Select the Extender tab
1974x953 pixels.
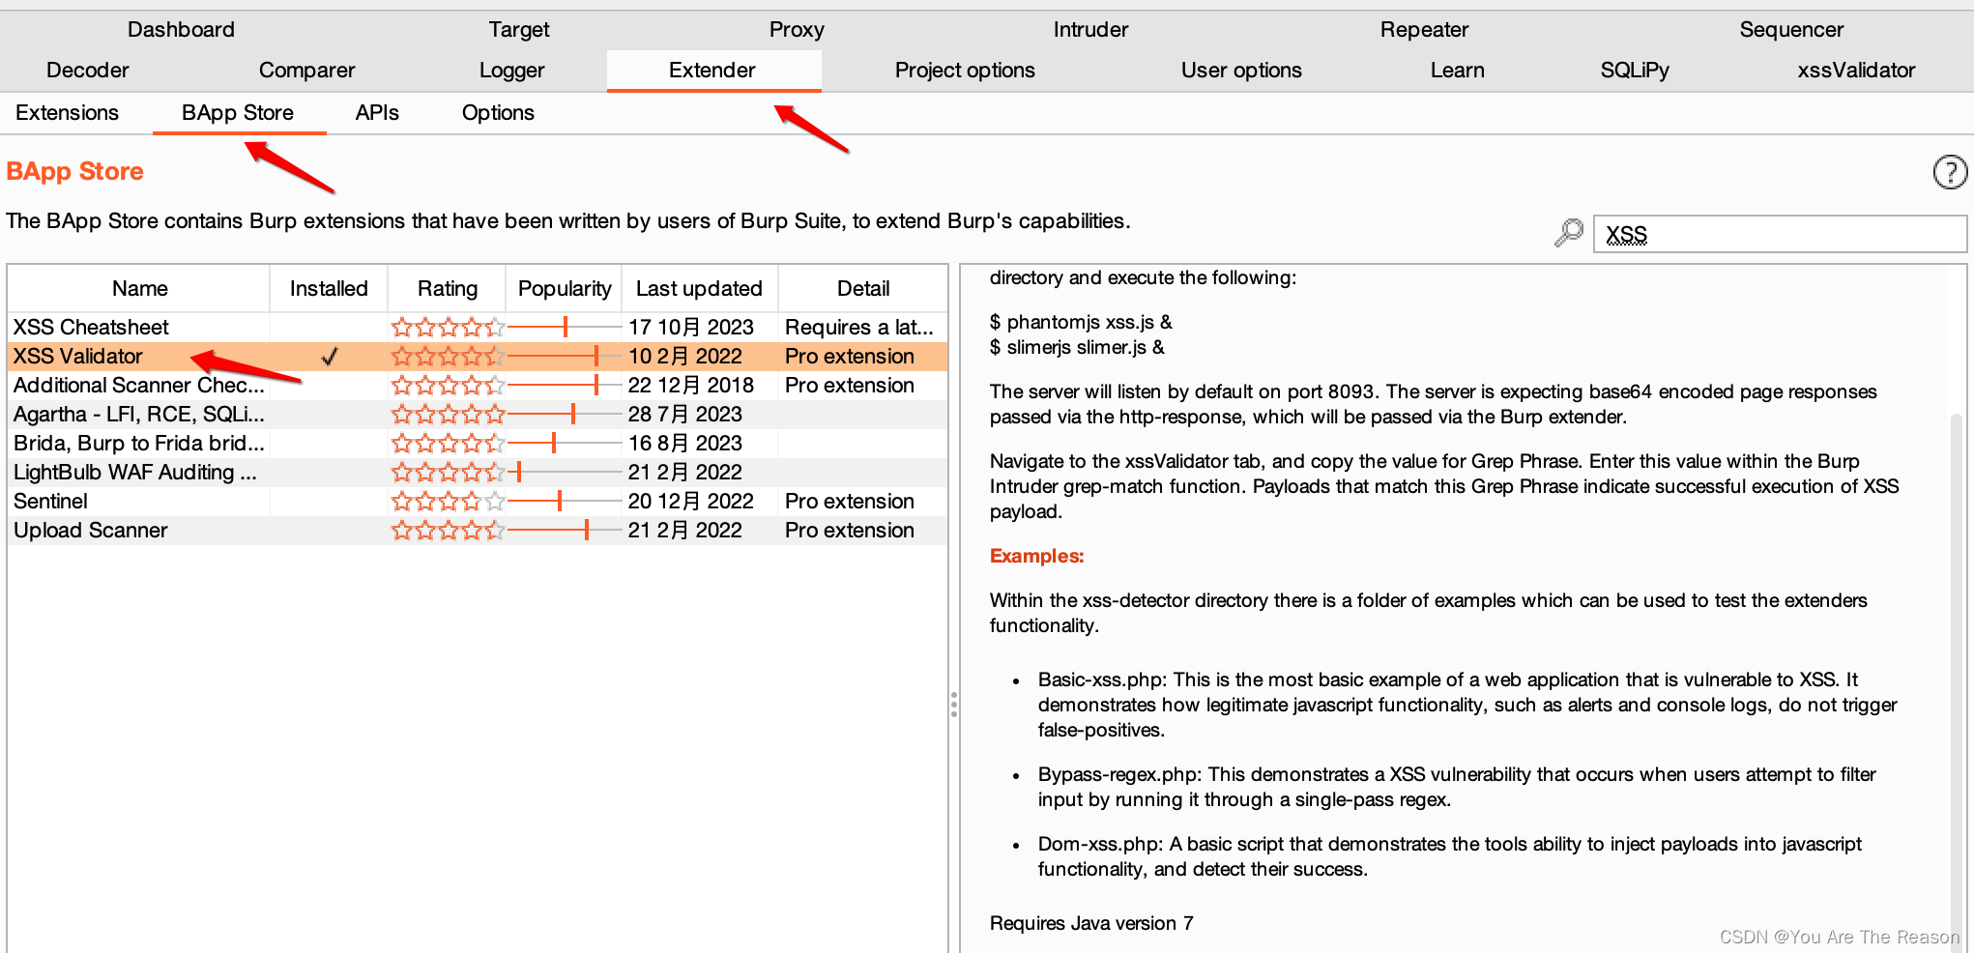713,71
